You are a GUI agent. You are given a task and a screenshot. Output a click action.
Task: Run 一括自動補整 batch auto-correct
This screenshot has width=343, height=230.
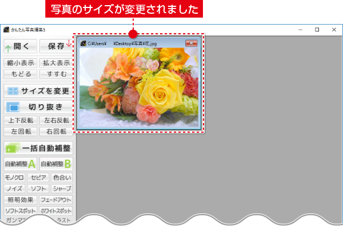click(x=38, y=148)
